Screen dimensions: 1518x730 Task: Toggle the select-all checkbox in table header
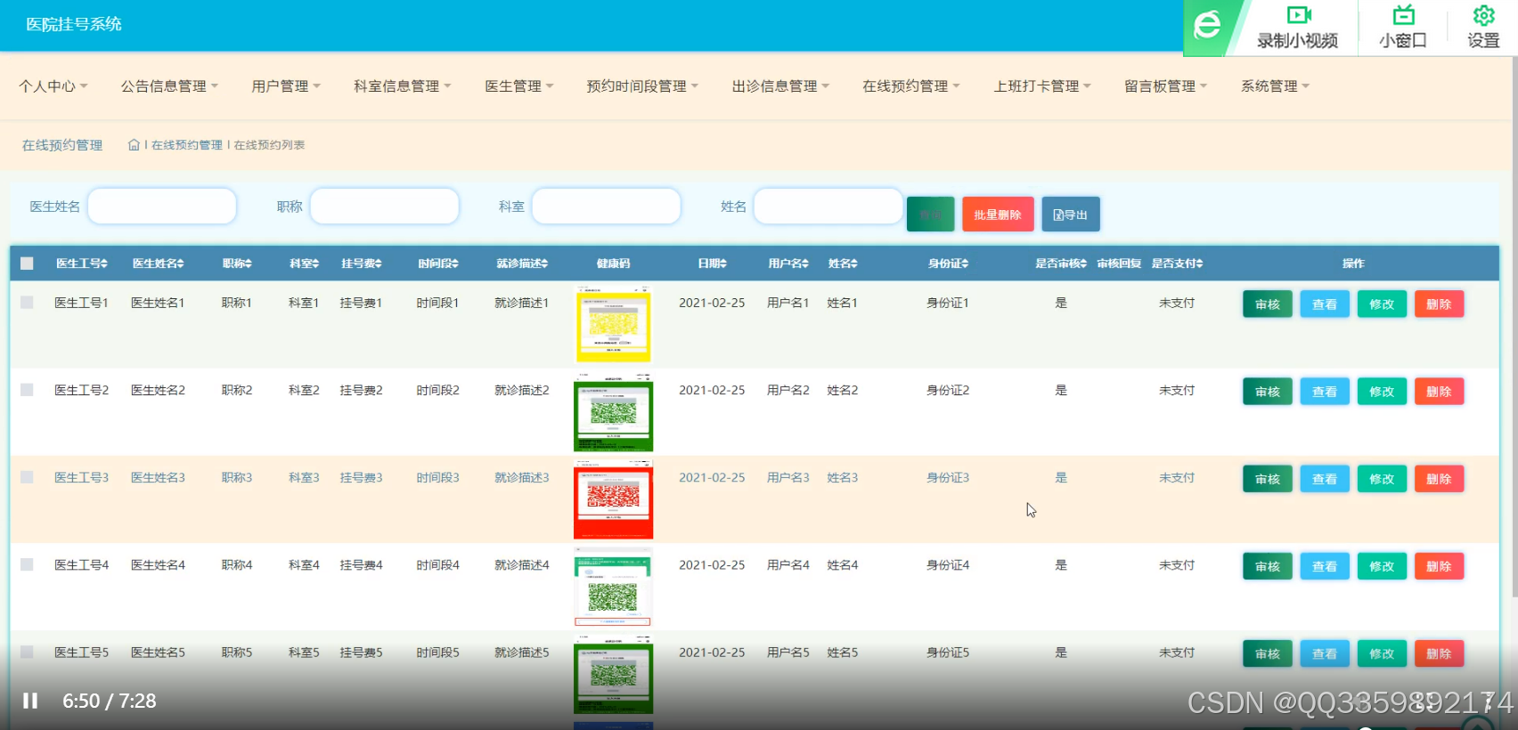pos(27,264)
